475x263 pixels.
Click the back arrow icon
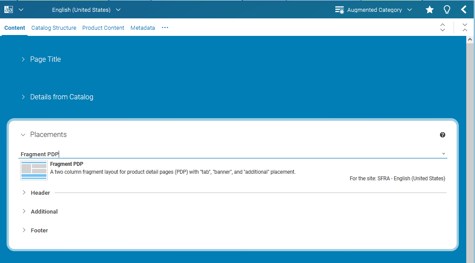(464, 10)
